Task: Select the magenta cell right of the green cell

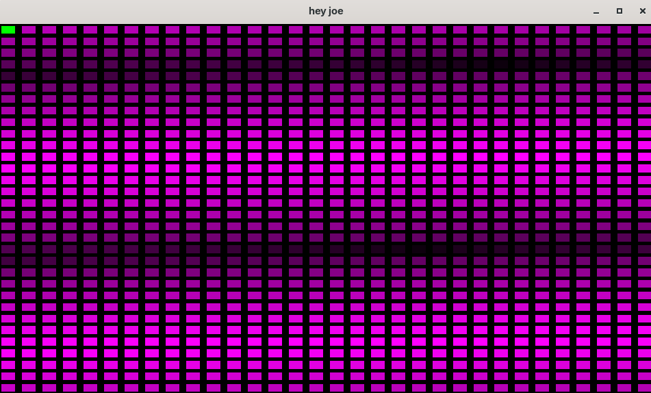Action: (29, 29)
